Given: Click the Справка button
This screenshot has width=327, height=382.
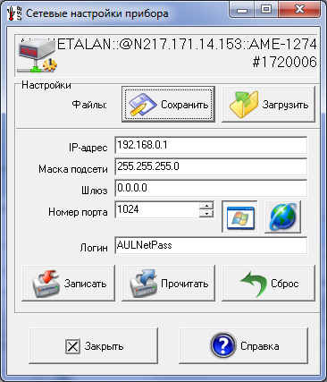Looking at the screenshot, I should [x=244, y=346].
